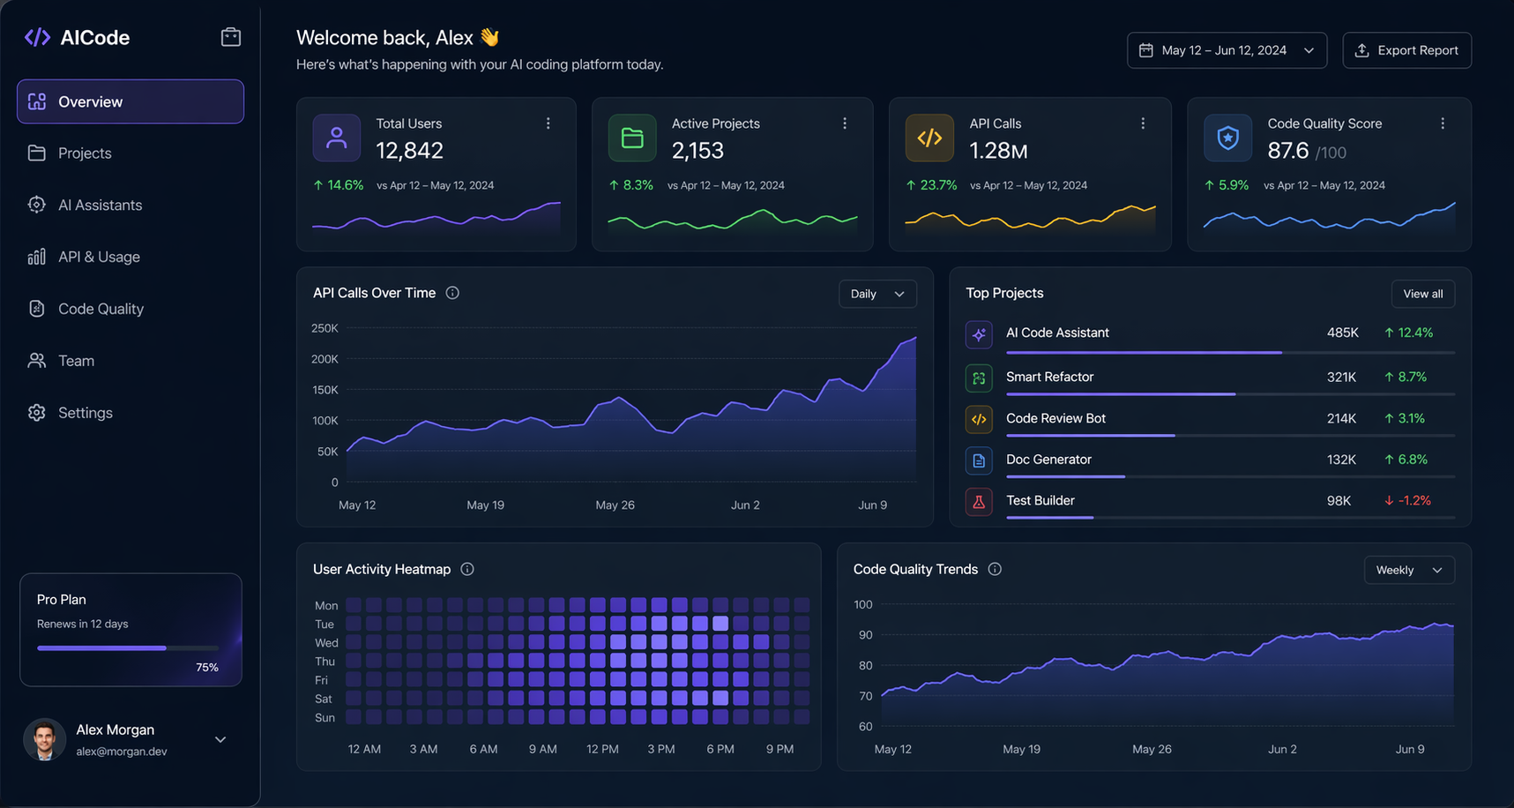Expand the Alex Morgan account chevron
The image size is (1514, 808).
click(x=220, y=739)
